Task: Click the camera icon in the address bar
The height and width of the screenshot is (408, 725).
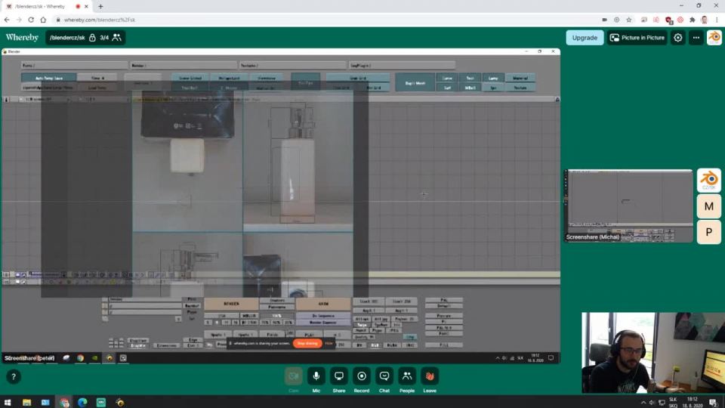Action: click(604, 20)
